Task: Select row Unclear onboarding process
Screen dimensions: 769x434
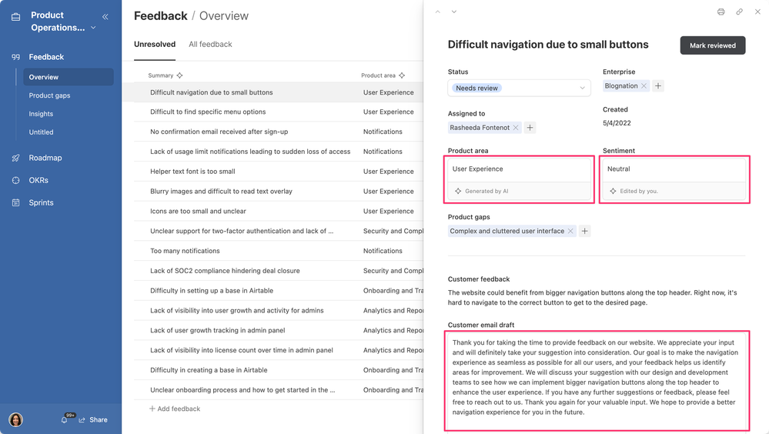Action: 279,390
